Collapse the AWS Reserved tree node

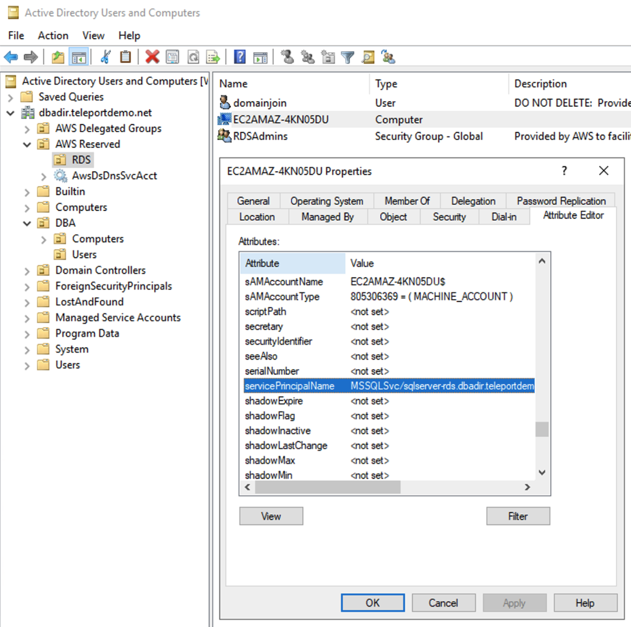click(27, 144)
